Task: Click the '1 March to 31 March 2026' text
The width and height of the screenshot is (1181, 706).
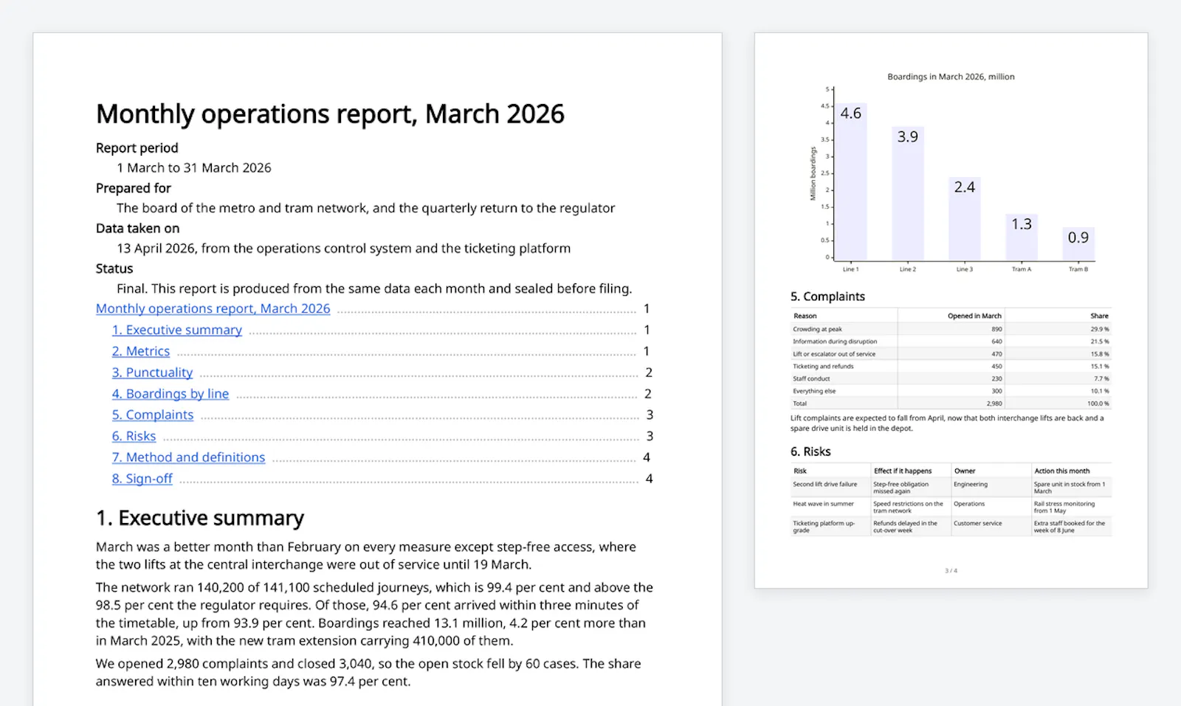Action: click(194, 167)
